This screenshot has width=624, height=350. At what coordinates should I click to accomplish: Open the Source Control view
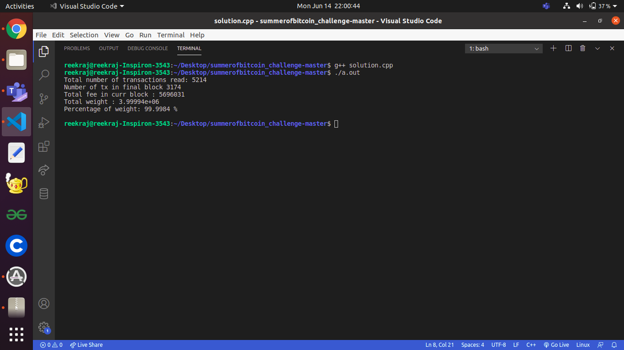43,99
